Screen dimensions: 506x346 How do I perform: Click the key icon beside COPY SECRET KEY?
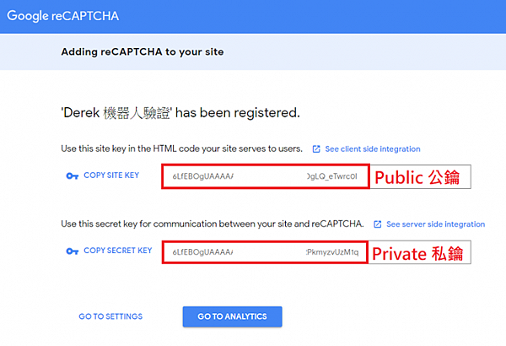pos(71,251)
